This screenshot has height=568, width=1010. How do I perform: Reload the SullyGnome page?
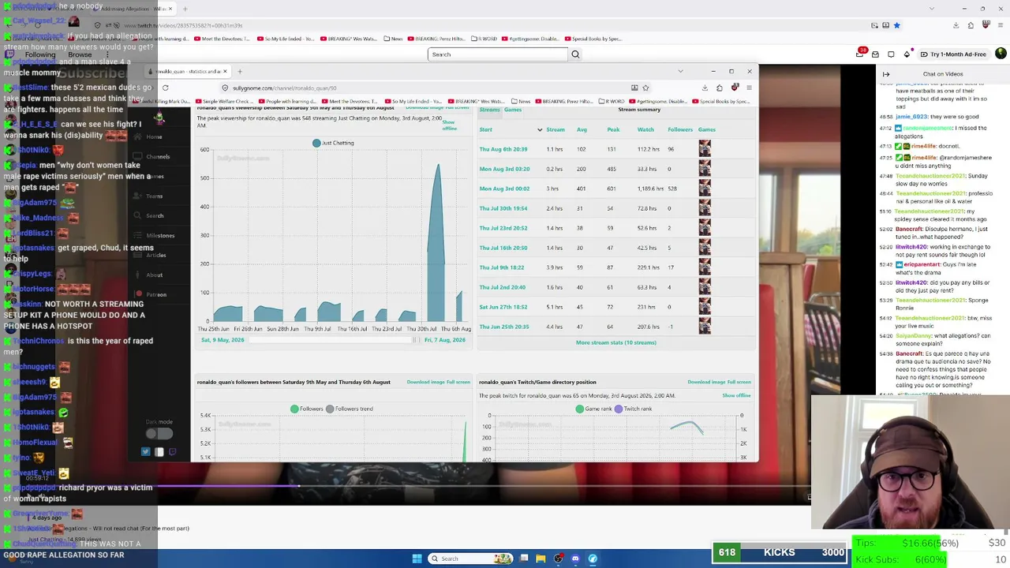tap(165, 88)
